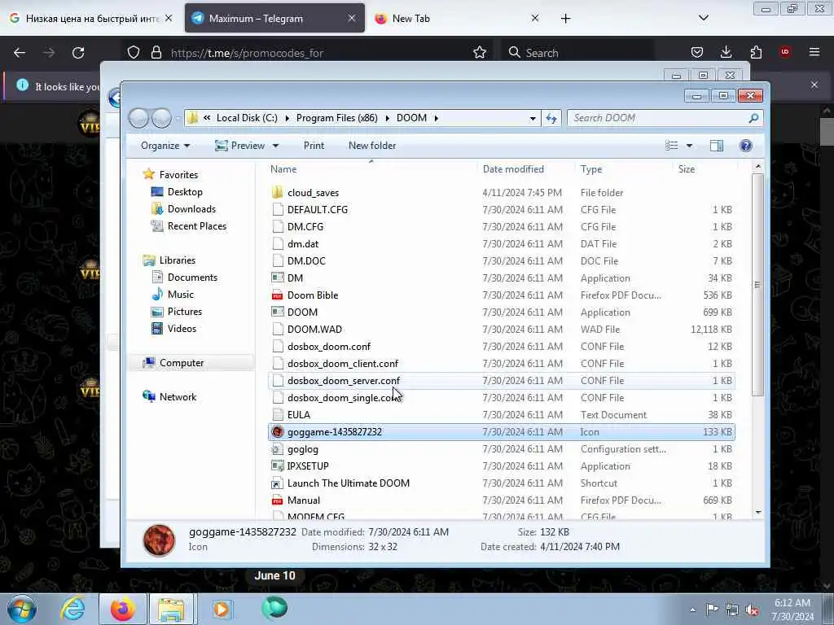Switch to Maximum – Telegram tab

click(274, 18)
